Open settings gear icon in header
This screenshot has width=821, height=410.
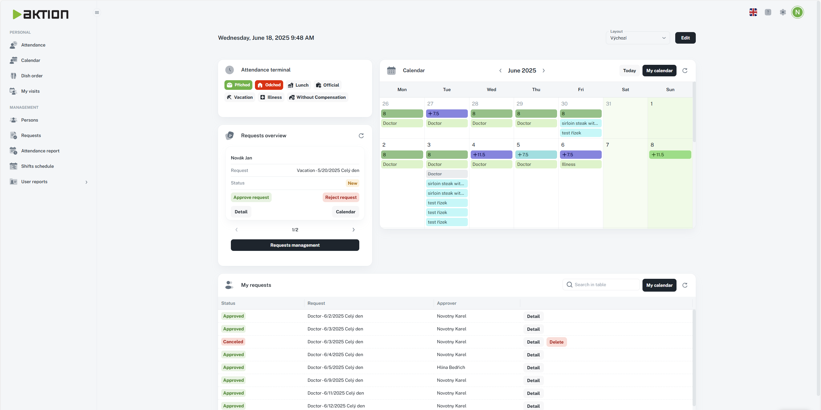click(x=783, y=12)
